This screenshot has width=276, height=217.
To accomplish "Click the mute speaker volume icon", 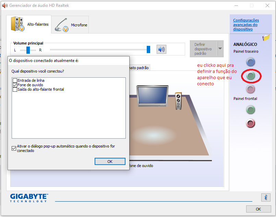I will pyautogui.click(x=161, y=49).
